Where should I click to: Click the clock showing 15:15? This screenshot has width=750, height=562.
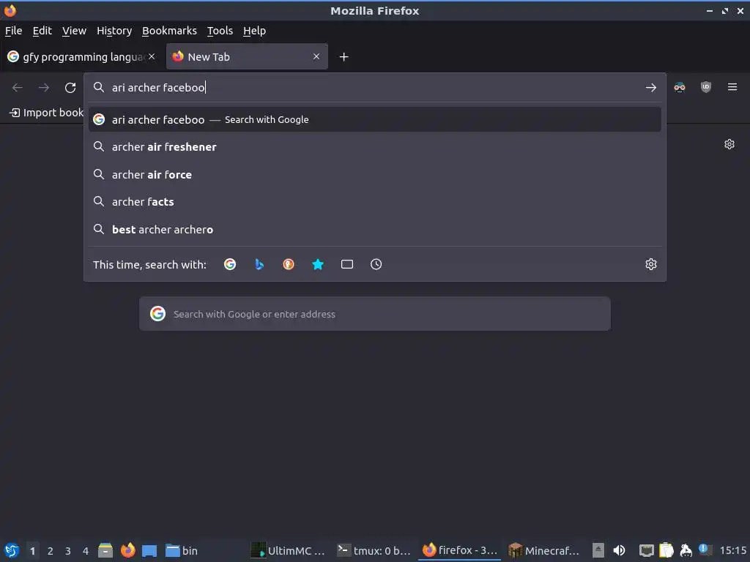tap(732, 550)
